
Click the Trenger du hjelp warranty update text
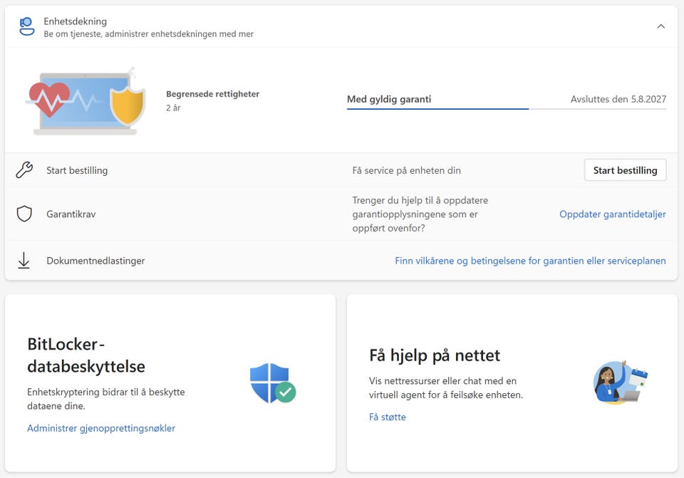pyautogui.click(x=420, y=214)
